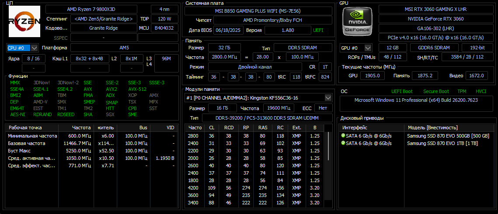498x214 pixels.
Task: Click the platform field 'AM5'
Action: coord(124,48)
